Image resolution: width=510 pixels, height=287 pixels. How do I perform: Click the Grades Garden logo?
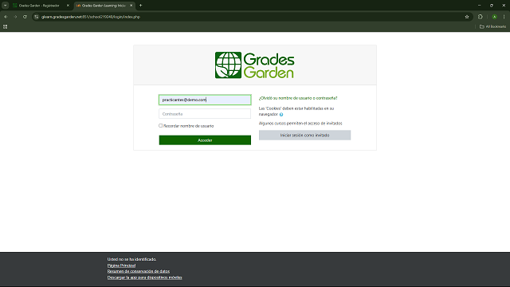[255, 65]
